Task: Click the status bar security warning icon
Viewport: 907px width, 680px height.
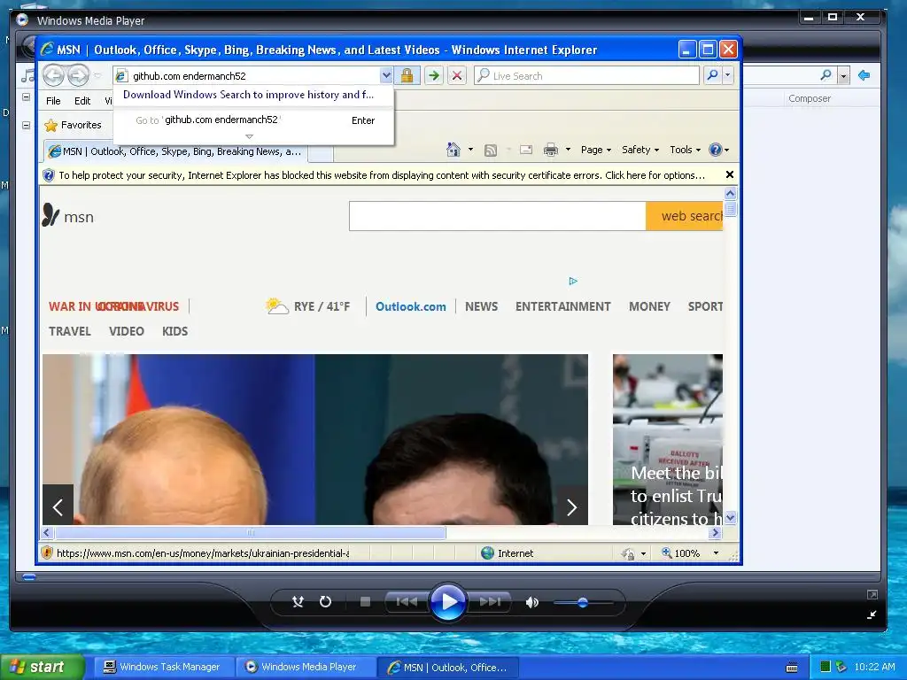Action: pyautogui.click(x=48, y=552)
